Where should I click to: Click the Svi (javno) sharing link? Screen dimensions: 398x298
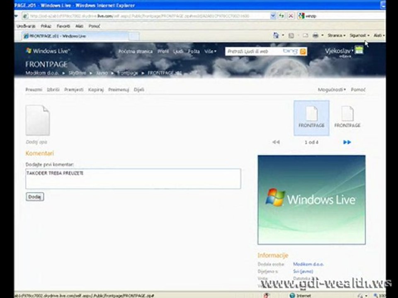click(303, 272)
